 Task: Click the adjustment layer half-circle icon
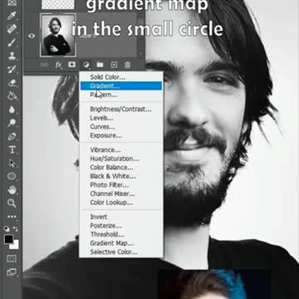[x=86, y=65]
